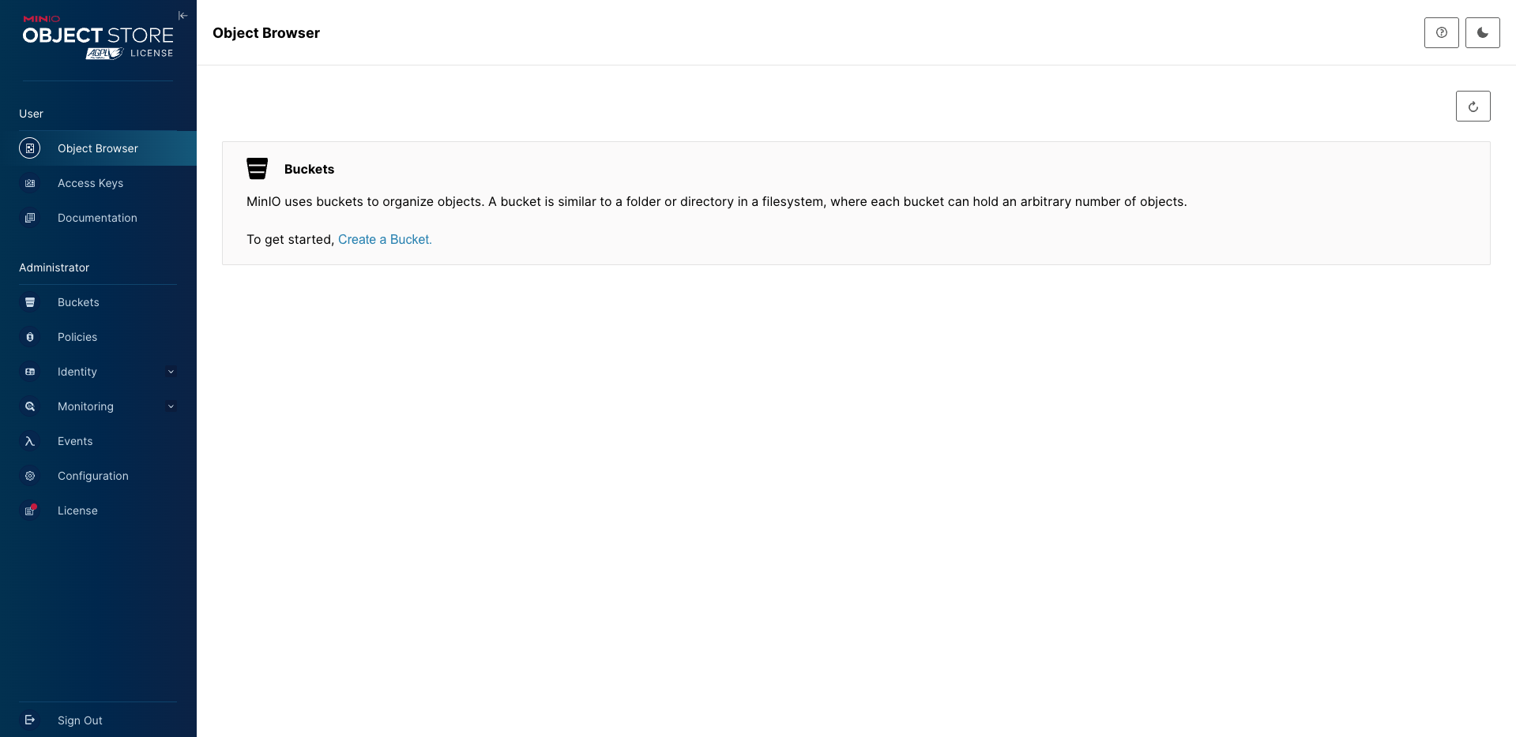The height and width of the screenshot is (737, 1516).
Task: Click the Object Browser page title
Action: (x=266, y=33)
